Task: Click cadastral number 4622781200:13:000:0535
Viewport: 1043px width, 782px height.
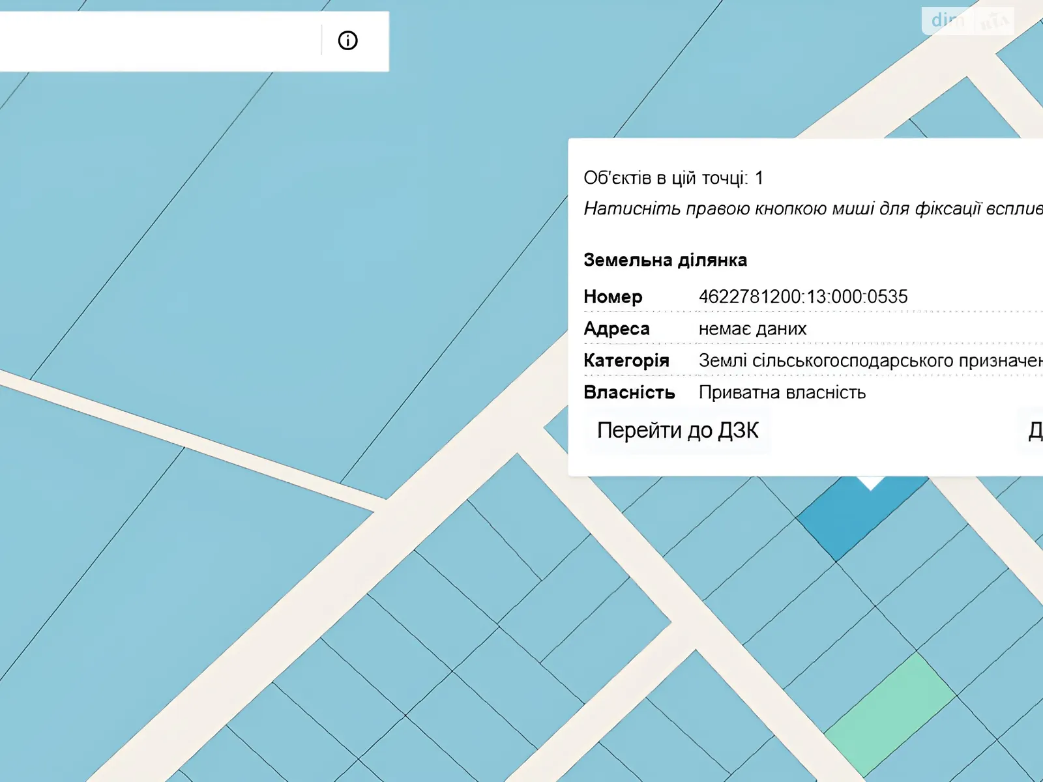Action: [802, 297]
